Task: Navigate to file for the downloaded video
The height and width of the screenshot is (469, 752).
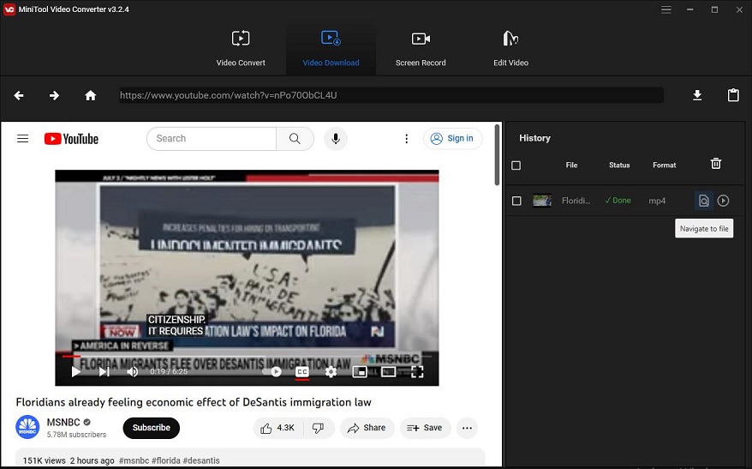Action: click(x=703, y=201)
